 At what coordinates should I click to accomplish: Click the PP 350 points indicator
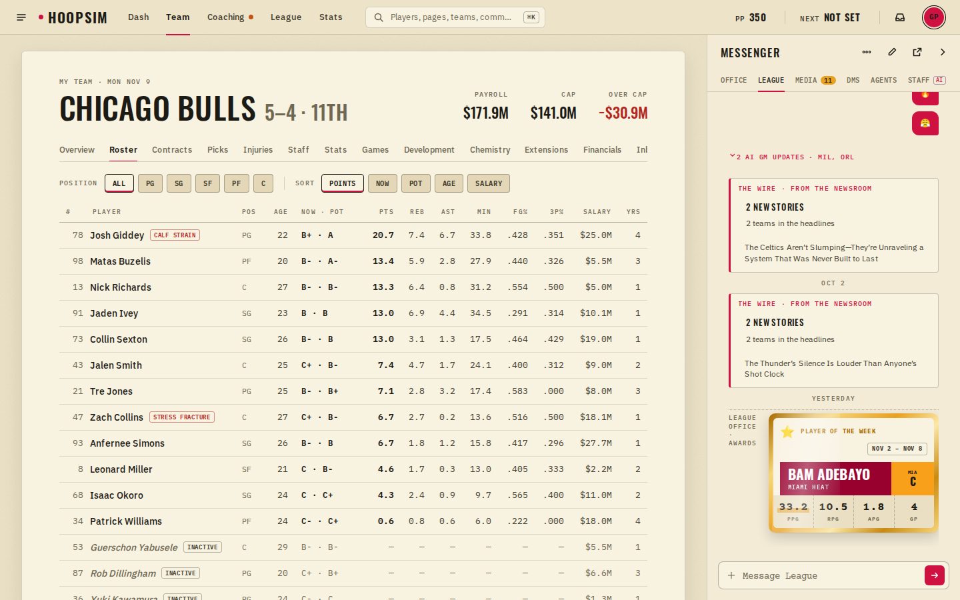click(x=751, y=18)
